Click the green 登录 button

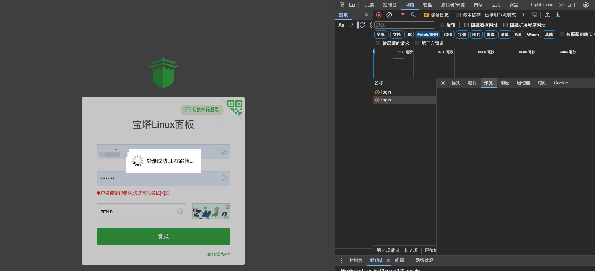[163, 236]
